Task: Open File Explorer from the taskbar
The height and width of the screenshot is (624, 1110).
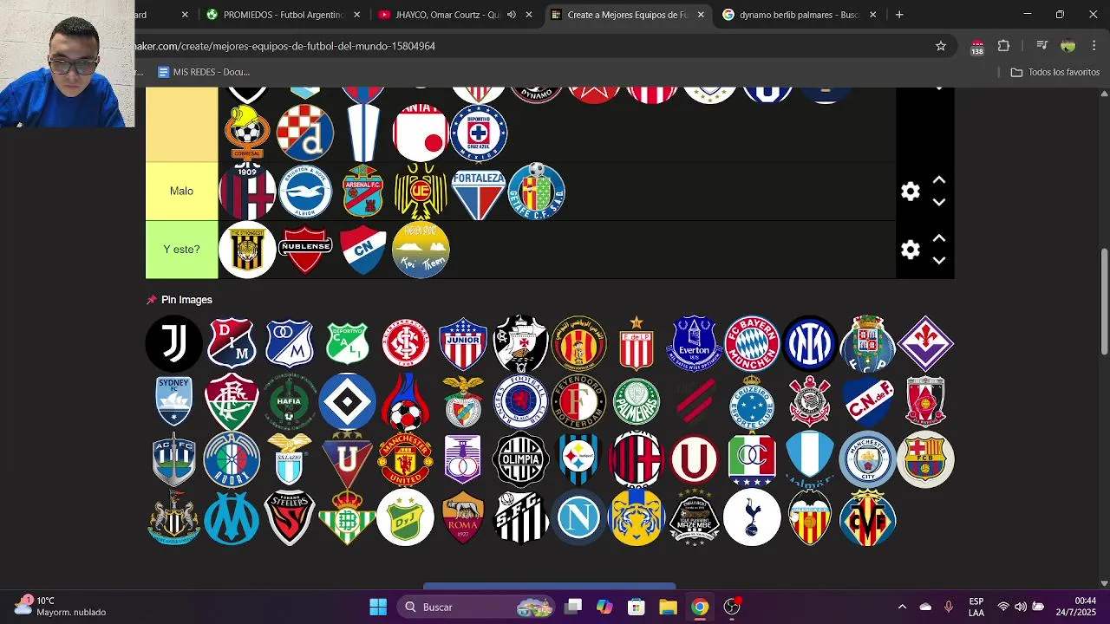Action: coord(668,607)
